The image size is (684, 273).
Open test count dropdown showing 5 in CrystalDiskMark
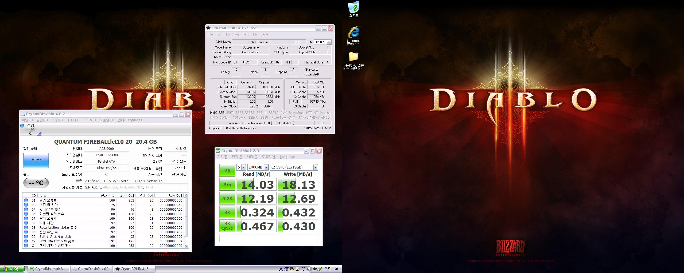tap(243, 167)
